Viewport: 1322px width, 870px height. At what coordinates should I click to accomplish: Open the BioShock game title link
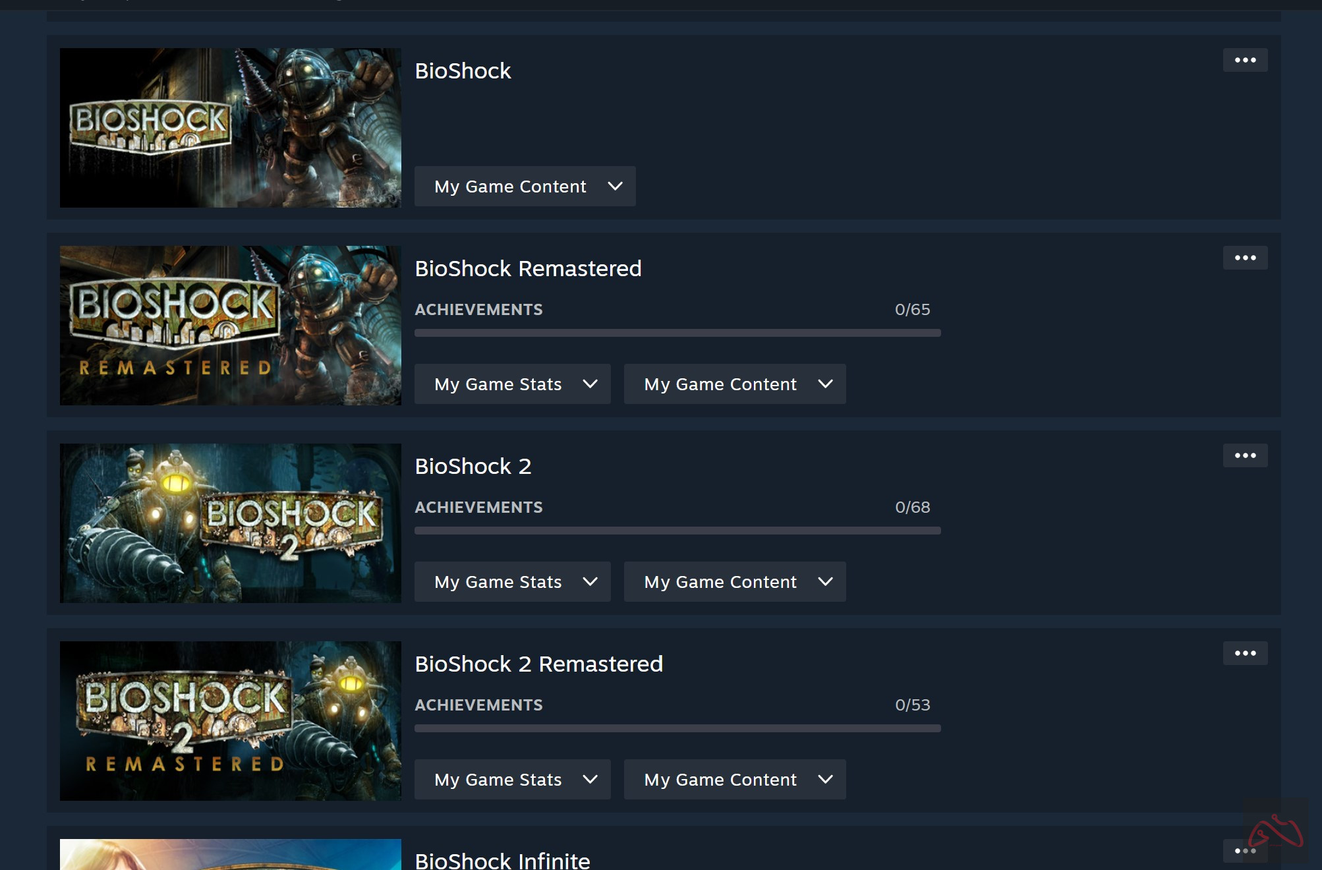(x=463, y=71)
